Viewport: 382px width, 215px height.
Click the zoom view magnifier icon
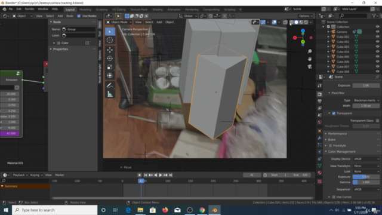(x=310, y=51)
